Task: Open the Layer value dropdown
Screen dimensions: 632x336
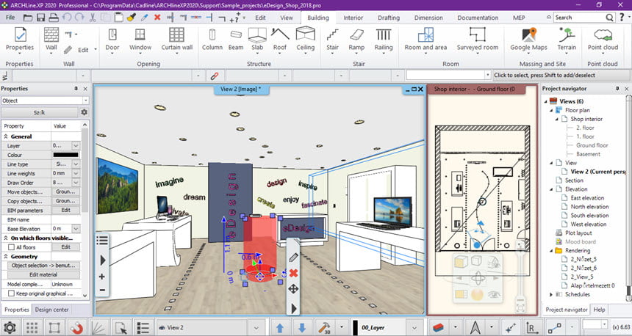Action: tap(76, 146)
